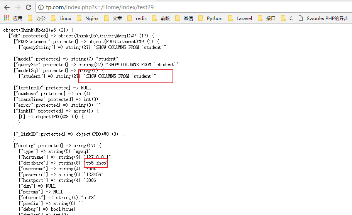Image resolution: width=352 pixels, height=215 pixels.
Task: Open the redis bookmark folder
Action: [137, 18]
